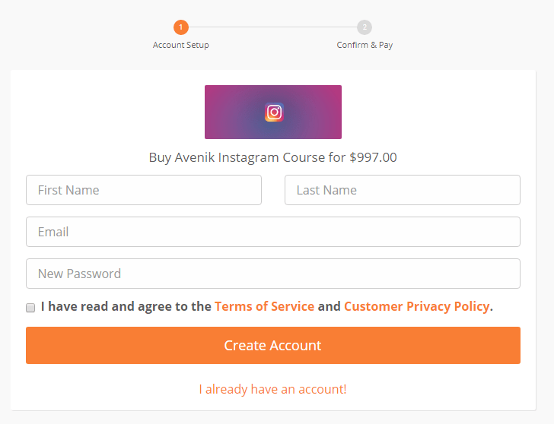The image size is (554, 424).
Task: Click the Instagram logo icon
Action: tap(274, 112)
